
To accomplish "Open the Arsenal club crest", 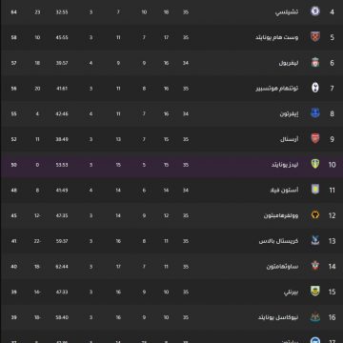I will point(314,139).
